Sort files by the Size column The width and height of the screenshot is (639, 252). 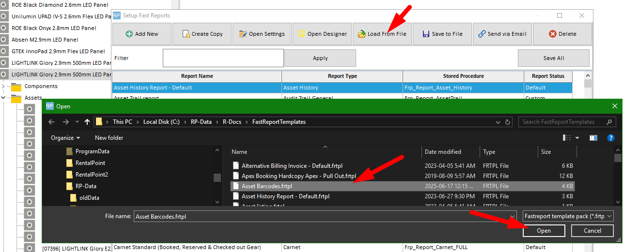click(x=557, y=152)
